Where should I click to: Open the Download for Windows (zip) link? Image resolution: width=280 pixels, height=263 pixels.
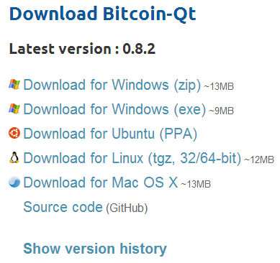click(x=112, y=85)
